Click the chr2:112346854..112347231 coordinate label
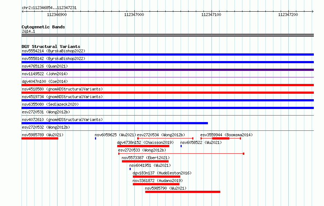This screenshot has width=324, height=206. tap(49, 8)
